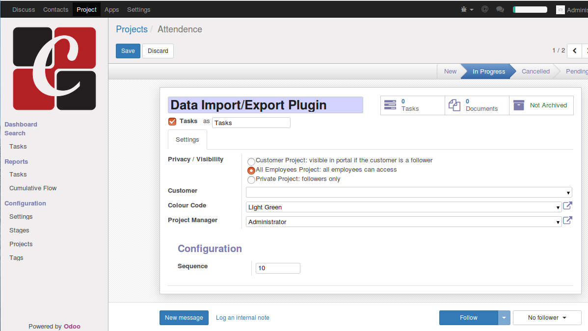The height and width of the screenshot is (331, 588).
Task: Open external link for Colour Code
Action: (567, 206)
